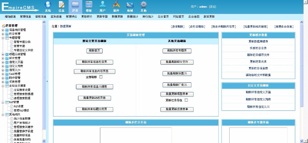Viewport: 308px width, 143px height.
Task: Click the main content scrollbar up arrow
Action: 302,22
